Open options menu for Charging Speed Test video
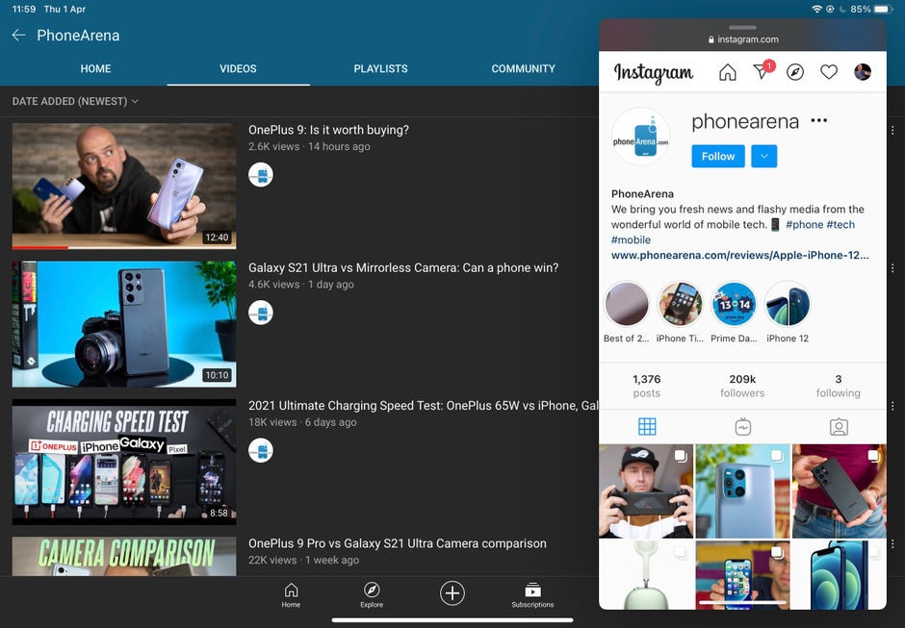The image size is (905, 628). click(x=892, y=406)
